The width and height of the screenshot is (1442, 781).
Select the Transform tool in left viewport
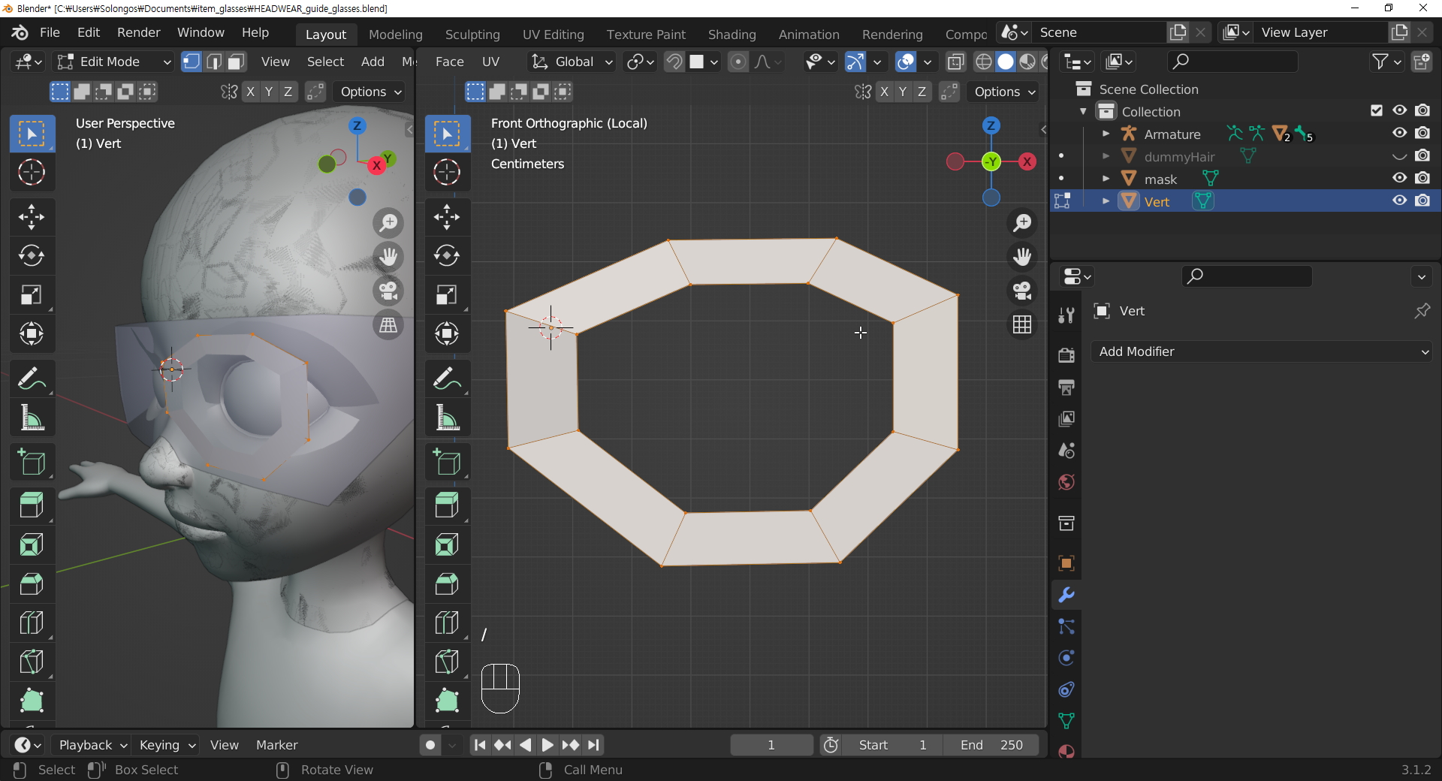(x=32, y=333)
